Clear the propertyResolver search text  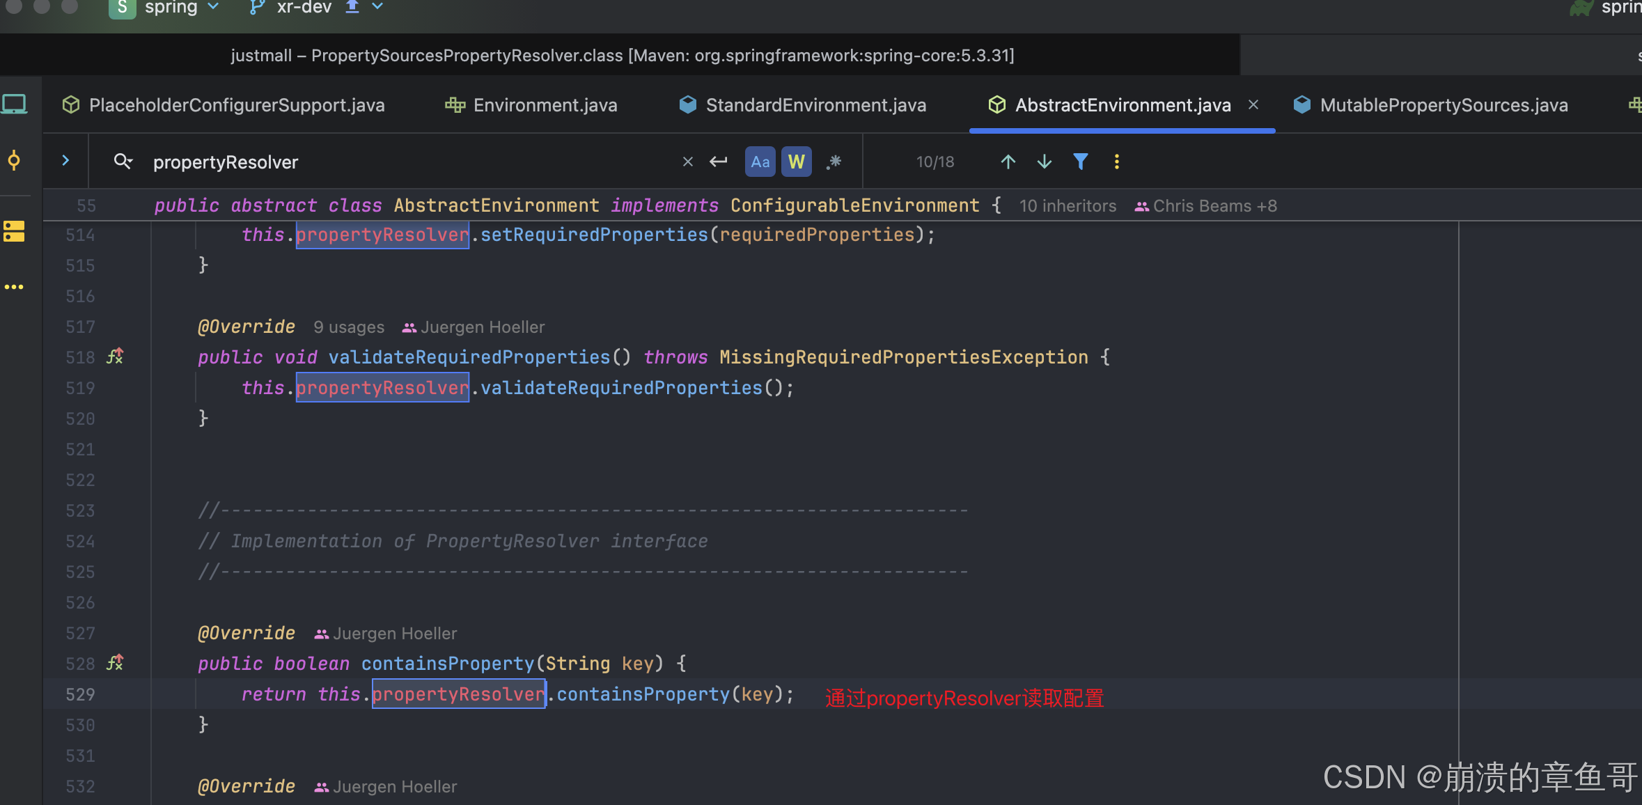[x=687, y=162]
